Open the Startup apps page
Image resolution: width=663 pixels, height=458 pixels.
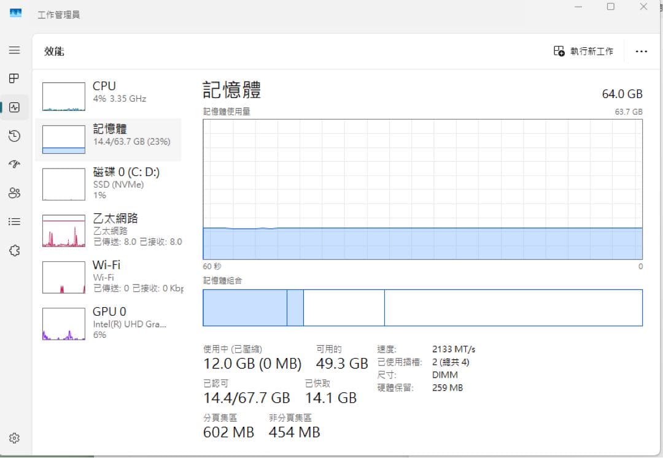15,164
